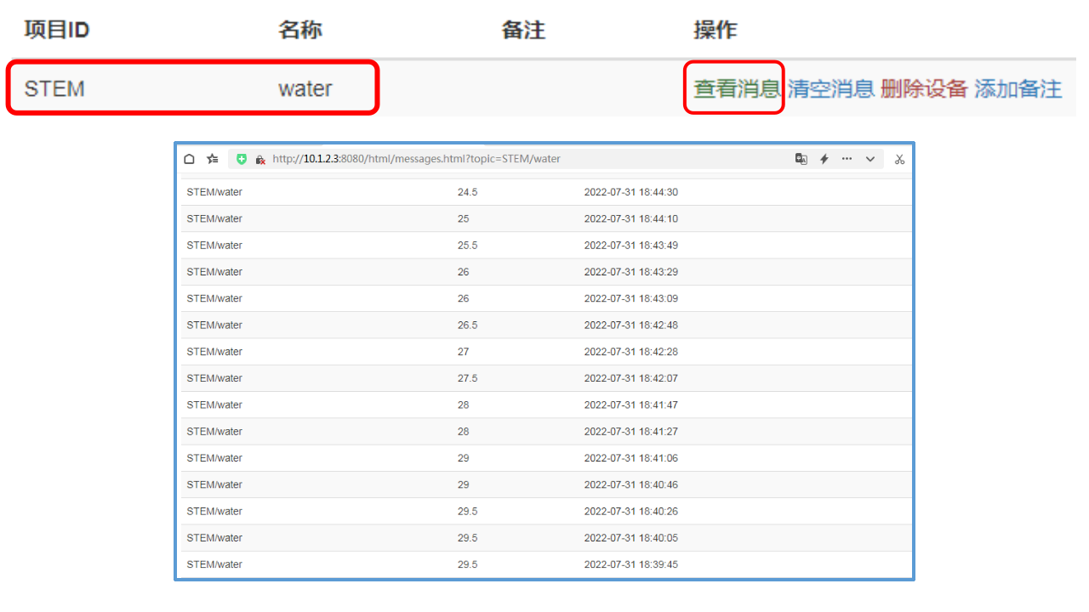Click the value 27.5 cell

click(467, 378)
